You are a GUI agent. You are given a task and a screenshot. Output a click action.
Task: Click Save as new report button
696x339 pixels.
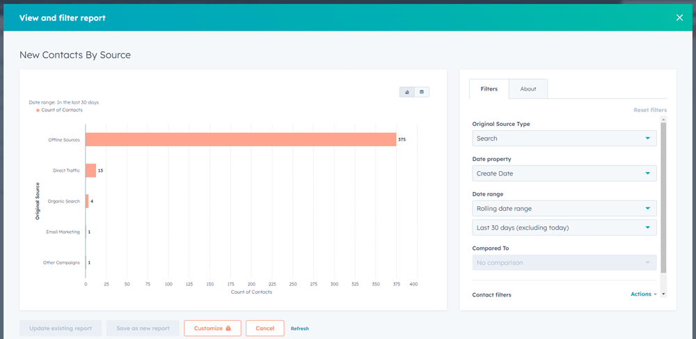click(143, 329)
